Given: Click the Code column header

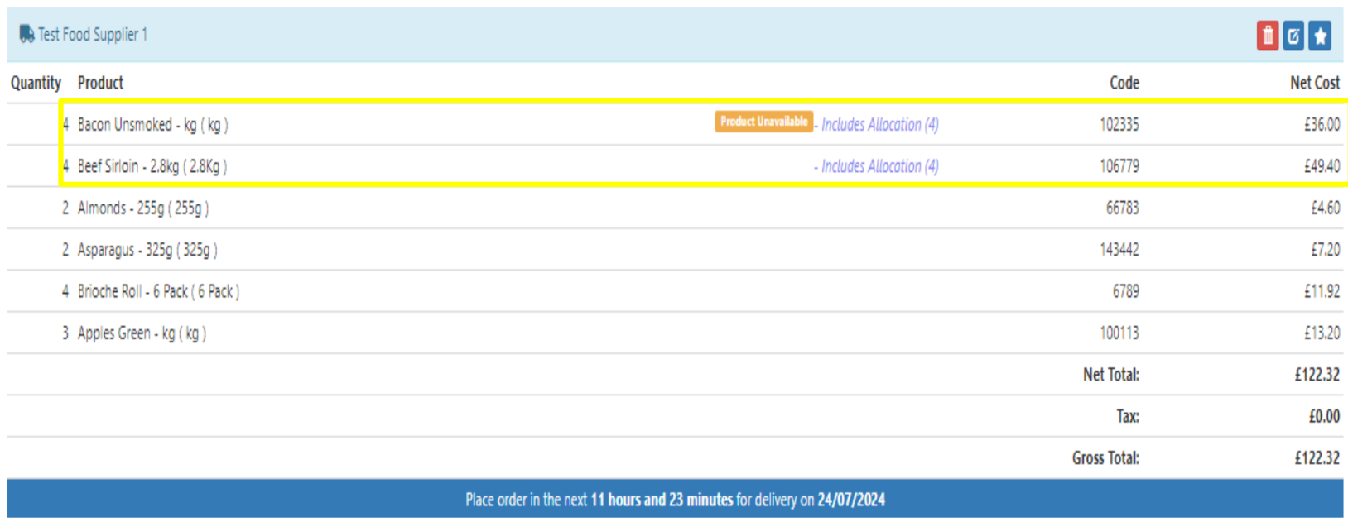Looking at the screenshot, I should click(1124, 83).
